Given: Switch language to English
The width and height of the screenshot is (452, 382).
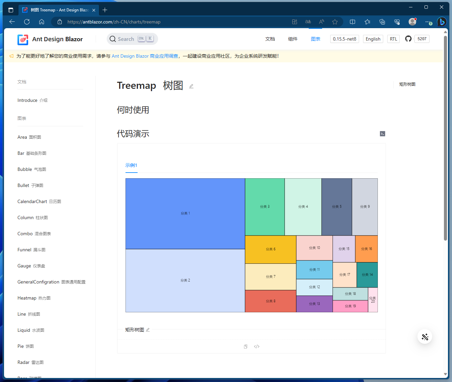Looking at the screenshot, I should click(x=373, y=39).
